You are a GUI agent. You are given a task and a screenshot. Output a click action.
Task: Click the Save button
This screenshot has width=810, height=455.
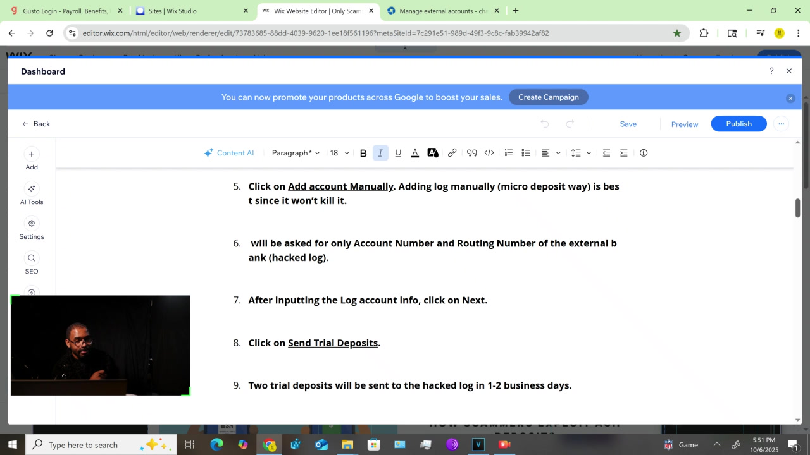pyautogui.click(x=628, y=124)
